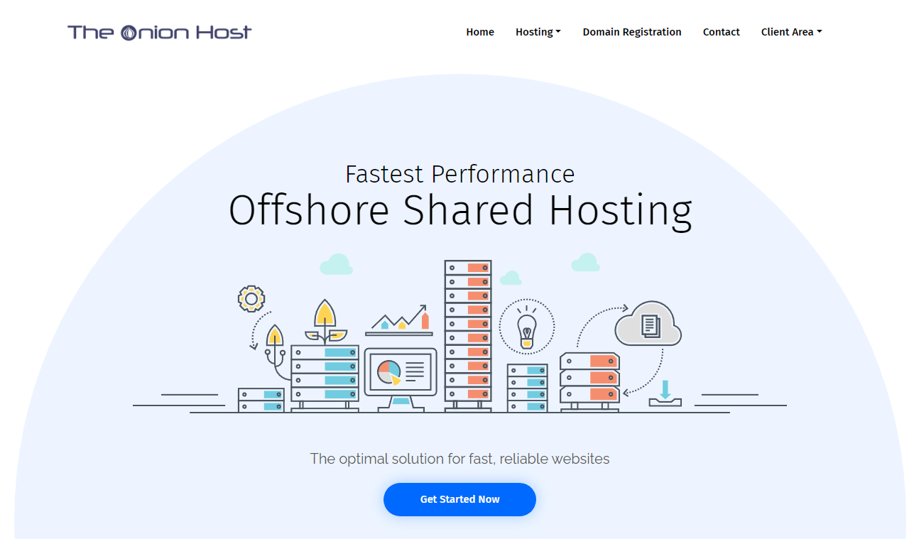The height and width of the screenshot is (539, 919).
Task: Click the cloud document icon
Action: point(648,325)
